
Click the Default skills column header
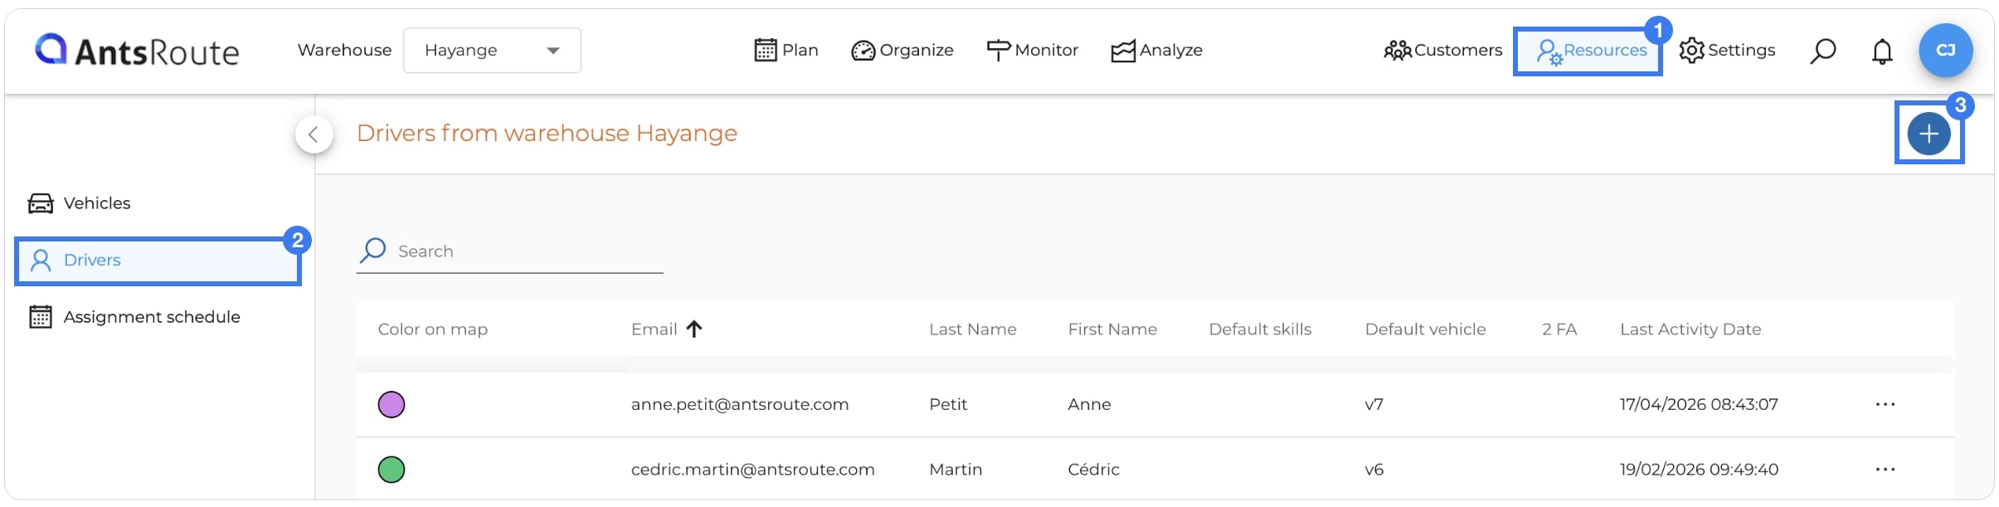[x=1260, y=329]
